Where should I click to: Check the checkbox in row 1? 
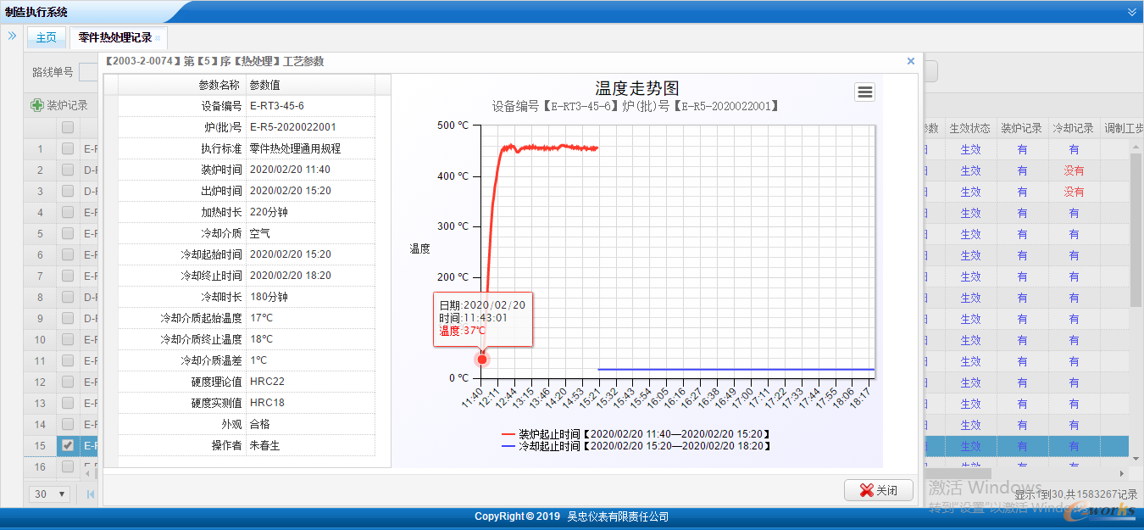point(68,148)
